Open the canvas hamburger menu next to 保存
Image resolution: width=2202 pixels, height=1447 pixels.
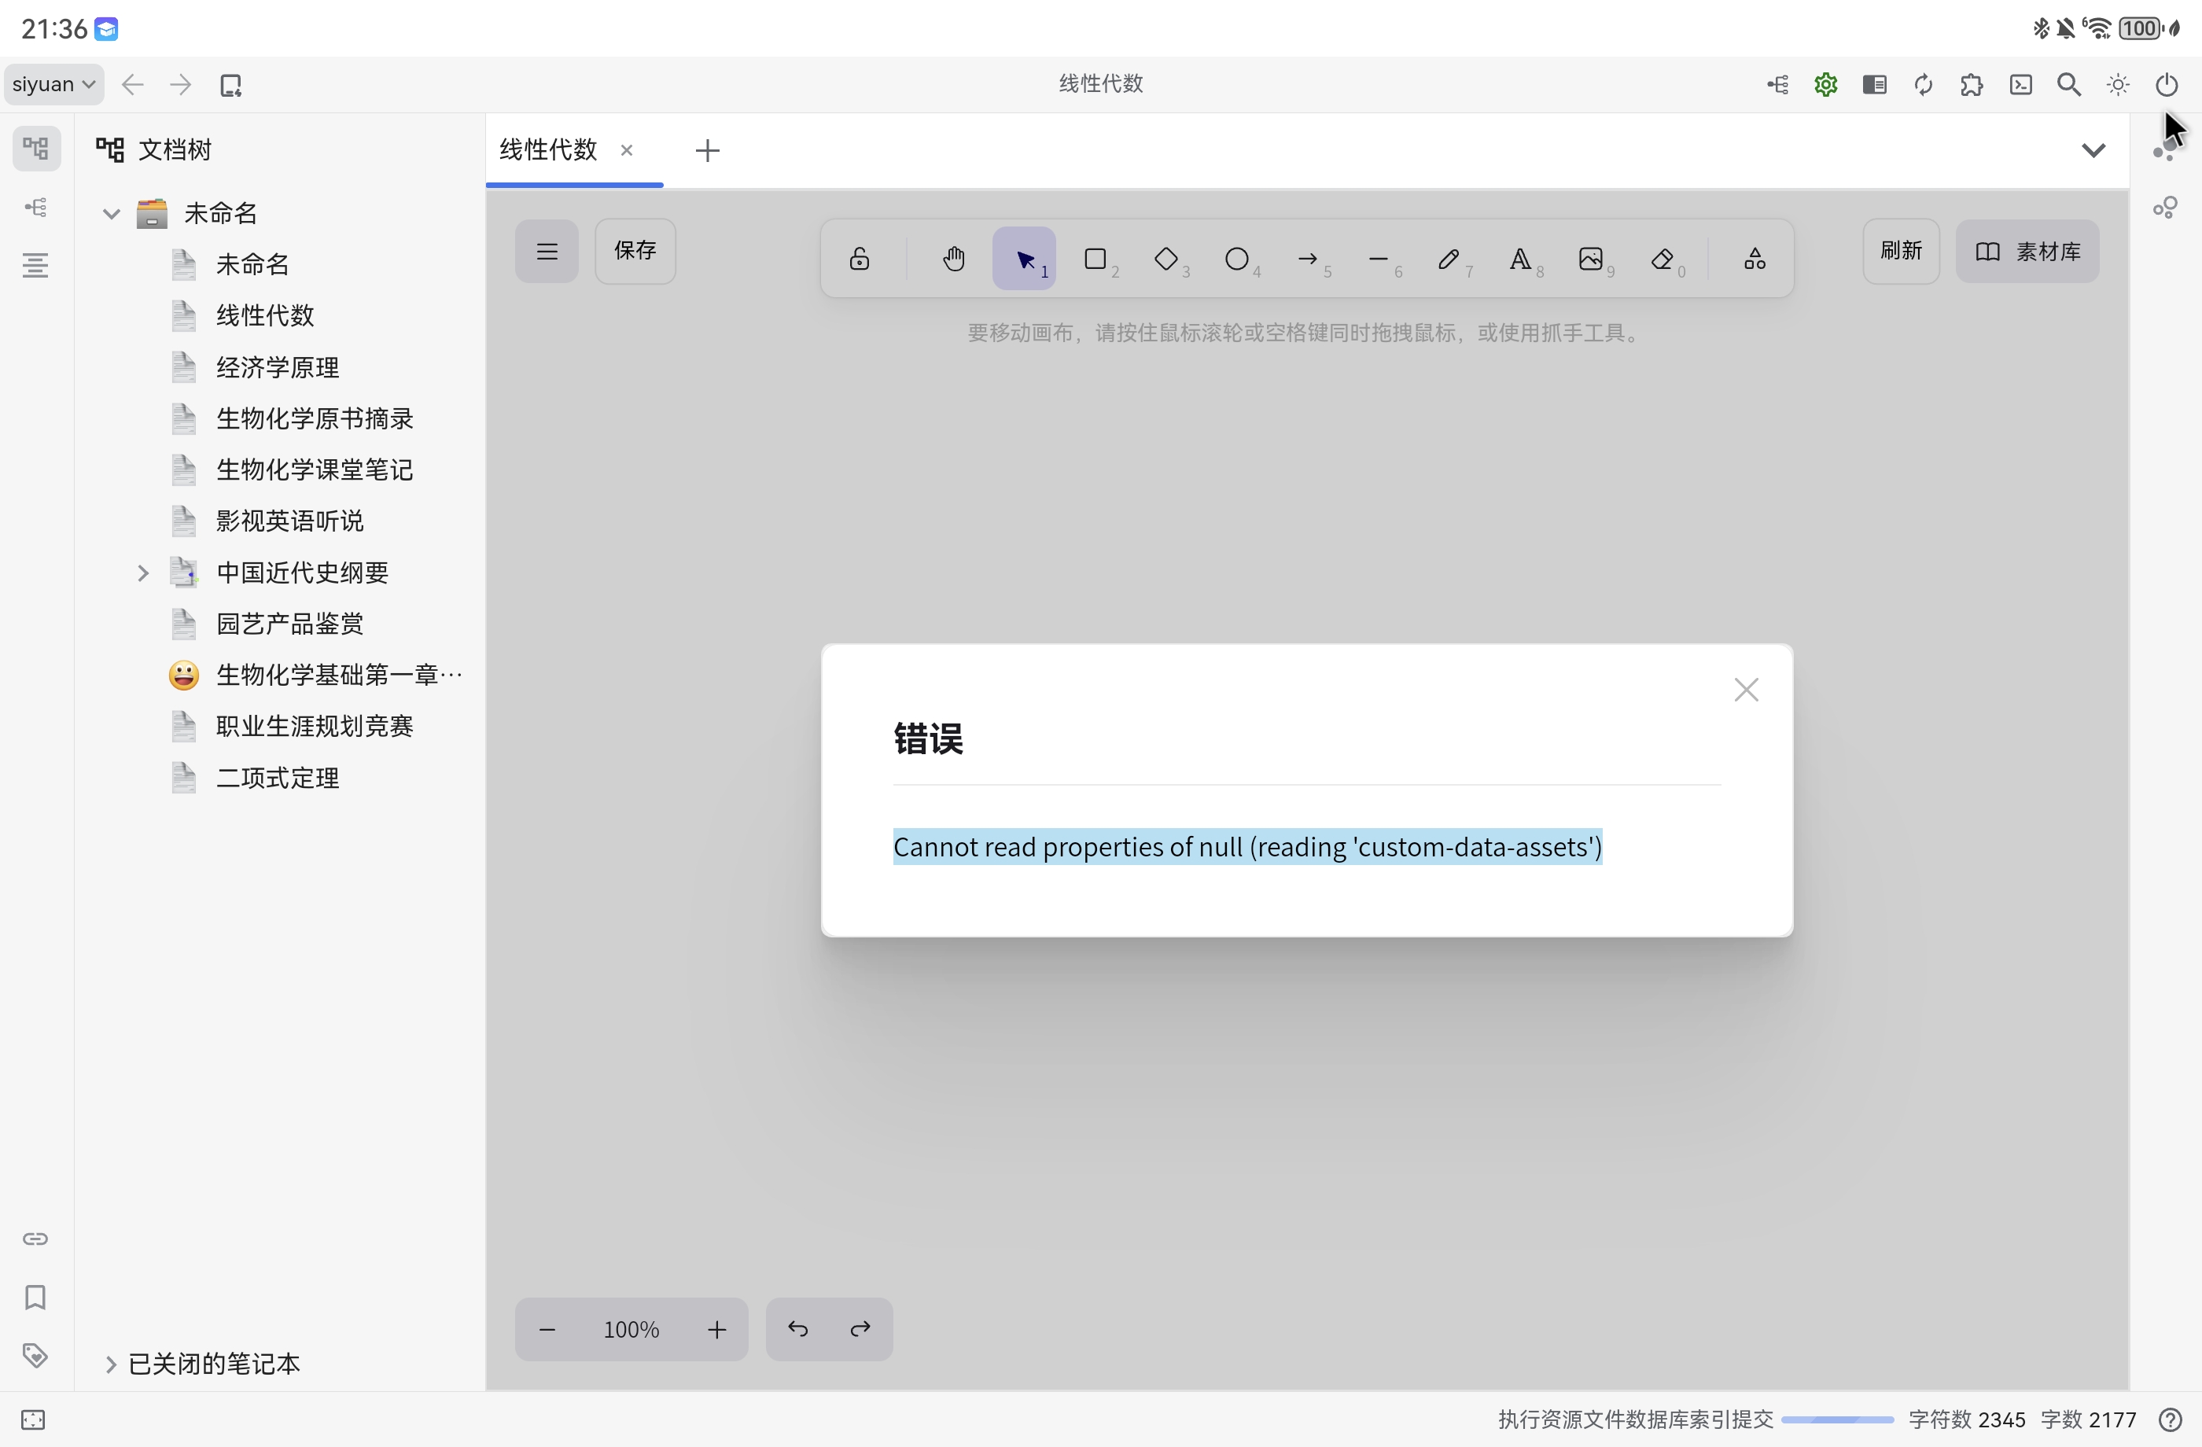(x=546, y=251)
